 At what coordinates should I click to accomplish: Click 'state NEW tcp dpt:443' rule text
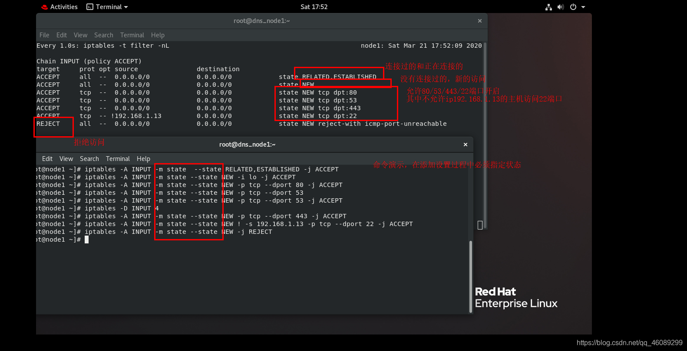point(320,108)
